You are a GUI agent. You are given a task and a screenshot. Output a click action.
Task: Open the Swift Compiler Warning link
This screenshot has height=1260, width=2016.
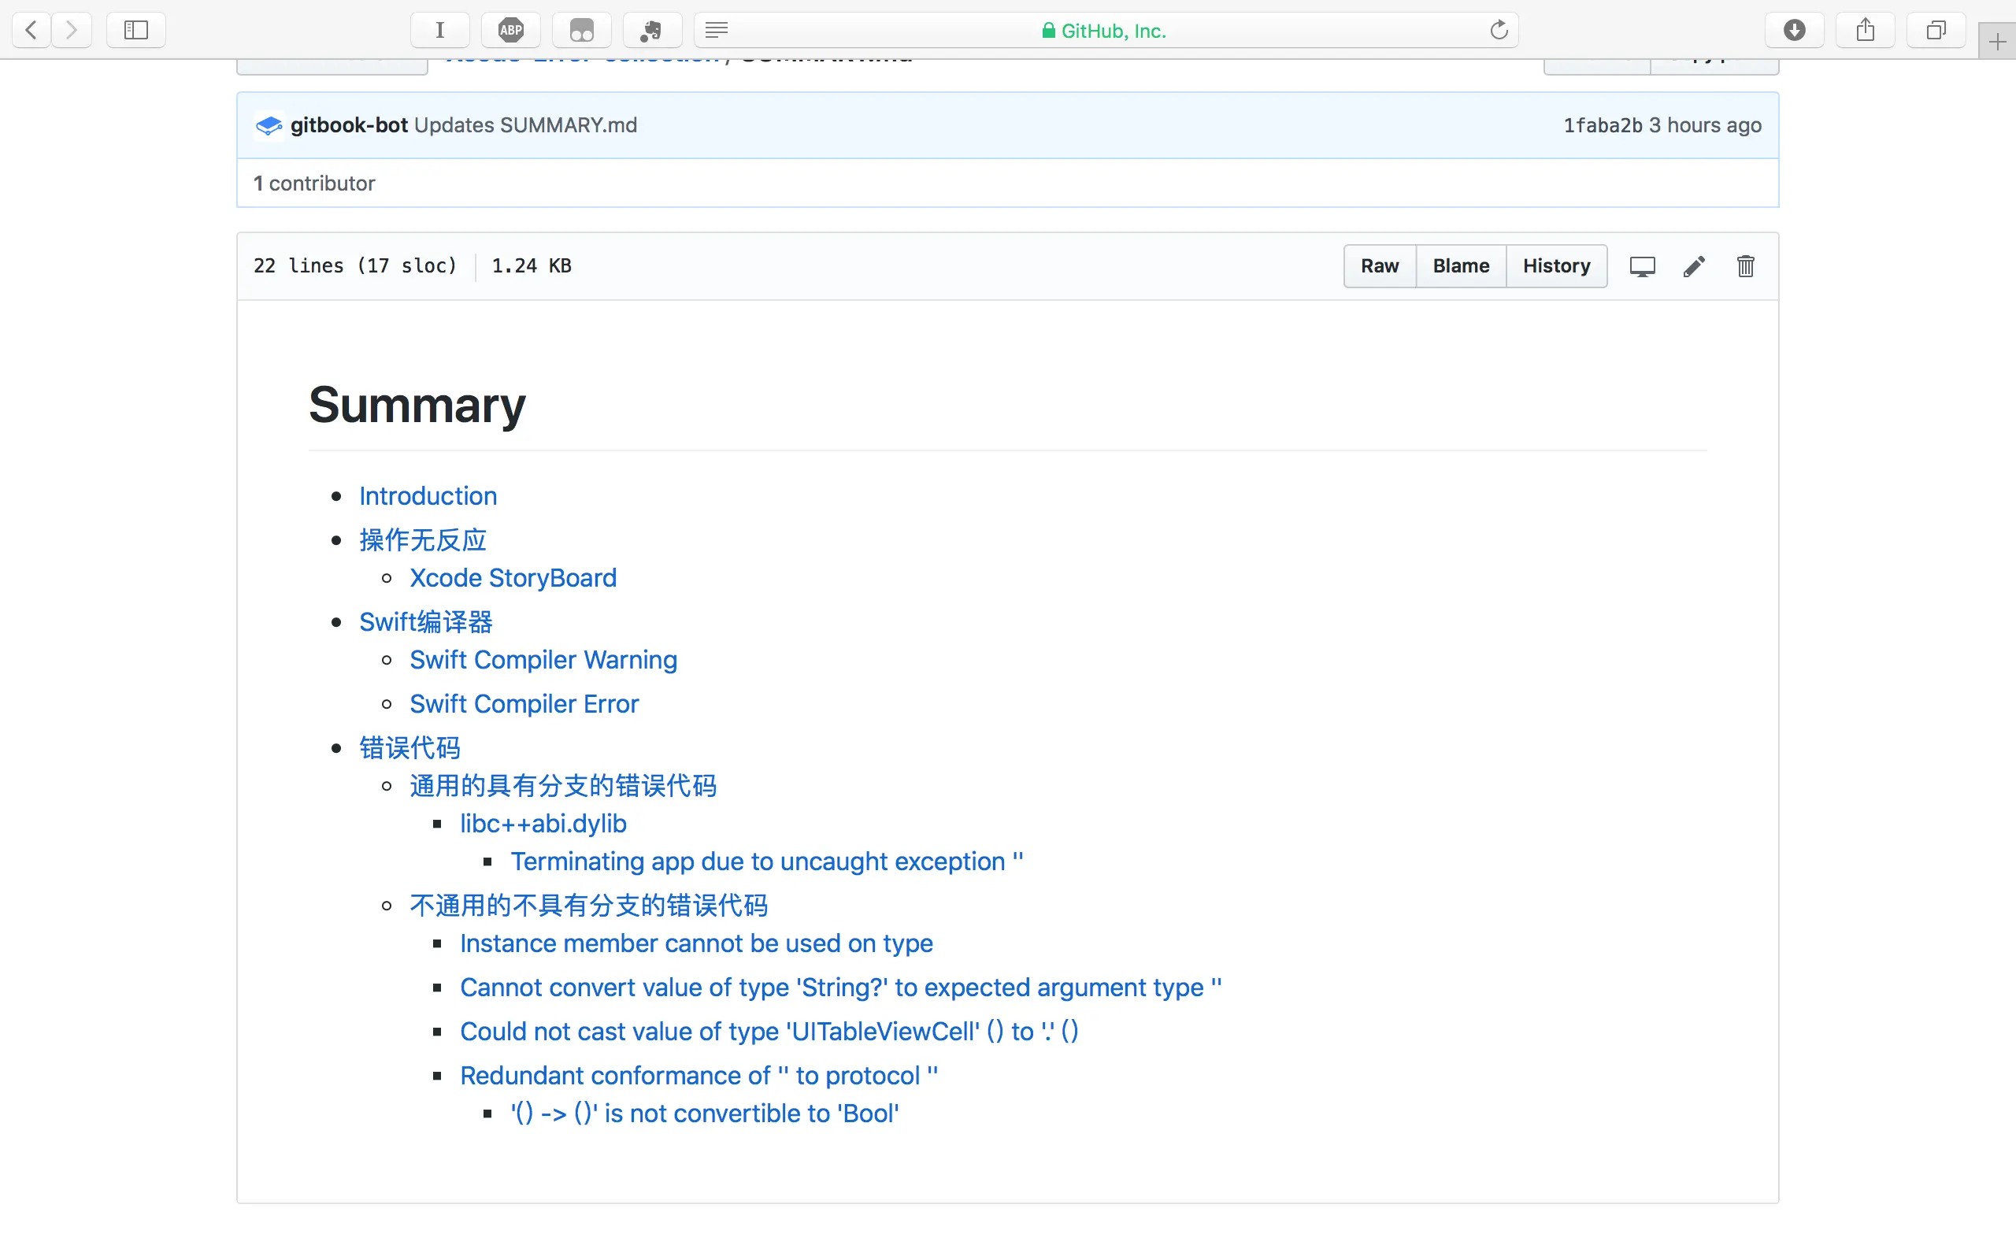pyautogui.click(x=543, y=660)
